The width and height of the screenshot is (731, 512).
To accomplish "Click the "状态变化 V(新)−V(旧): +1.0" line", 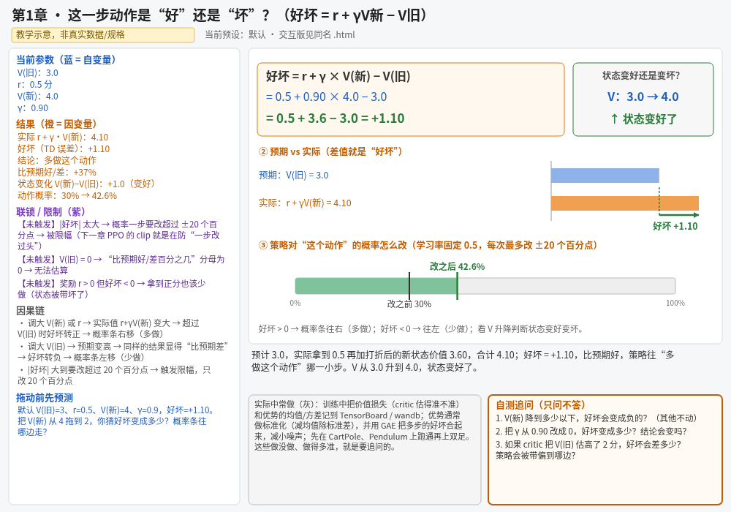I will [x=86, y=184].
